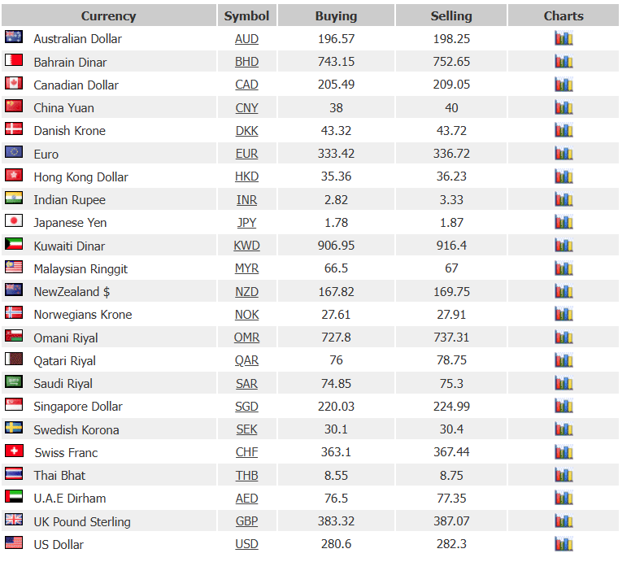Click the Malaysian Ringgit currency name
631x575 pixels.
[x=81, y=268]
